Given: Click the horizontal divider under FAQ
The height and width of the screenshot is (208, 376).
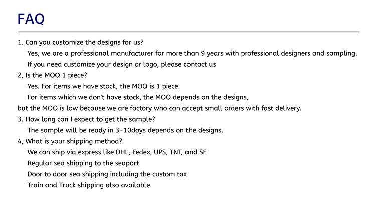Looking at the screenshot, I should [x=189, y=32].
